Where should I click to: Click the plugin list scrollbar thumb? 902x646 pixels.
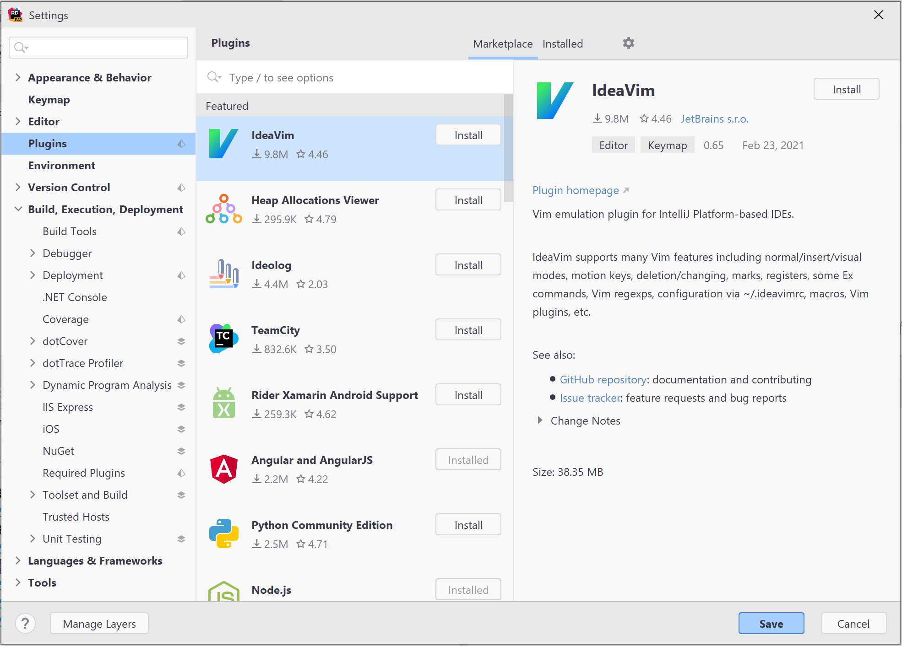pyautogui.click(x=508, y=149)
